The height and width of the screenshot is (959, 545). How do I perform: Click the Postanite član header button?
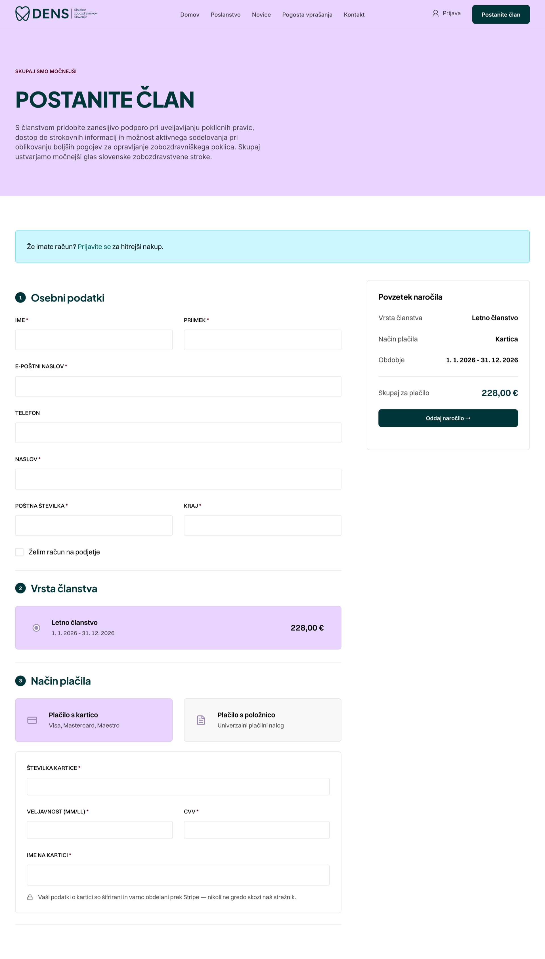[x=501, y=14]
